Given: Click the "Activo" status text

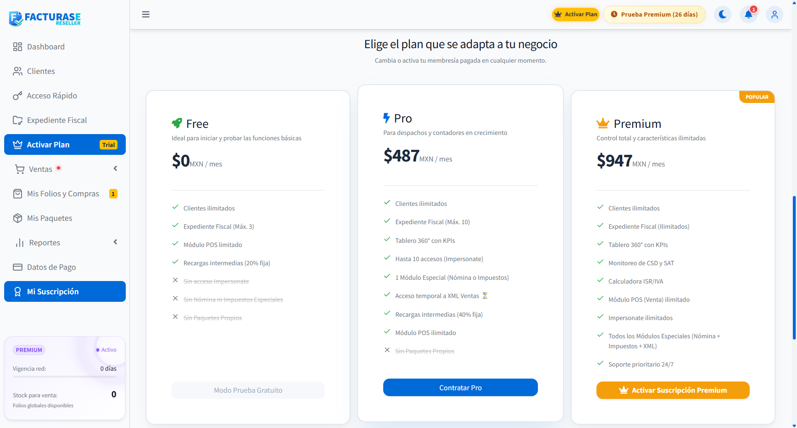Looking at the screenshot, I should tap(109, 350).
